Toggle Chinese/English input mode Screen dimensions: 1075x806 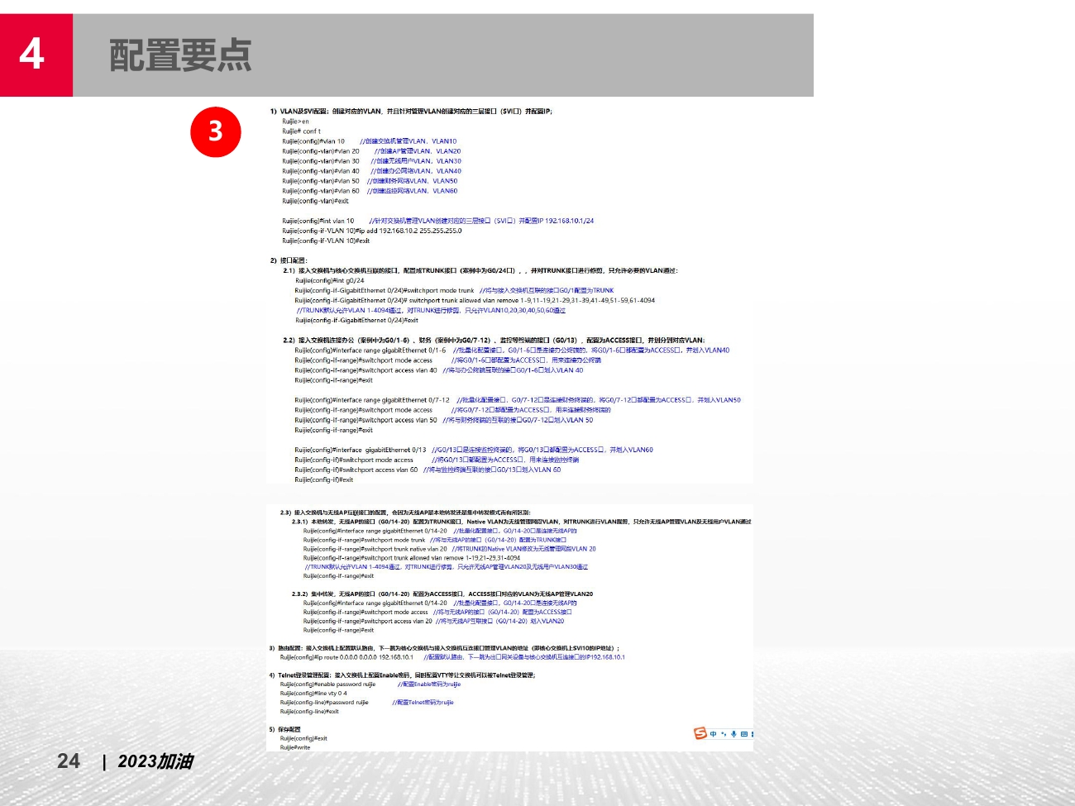pyautogui.click(x=713, y=734)
